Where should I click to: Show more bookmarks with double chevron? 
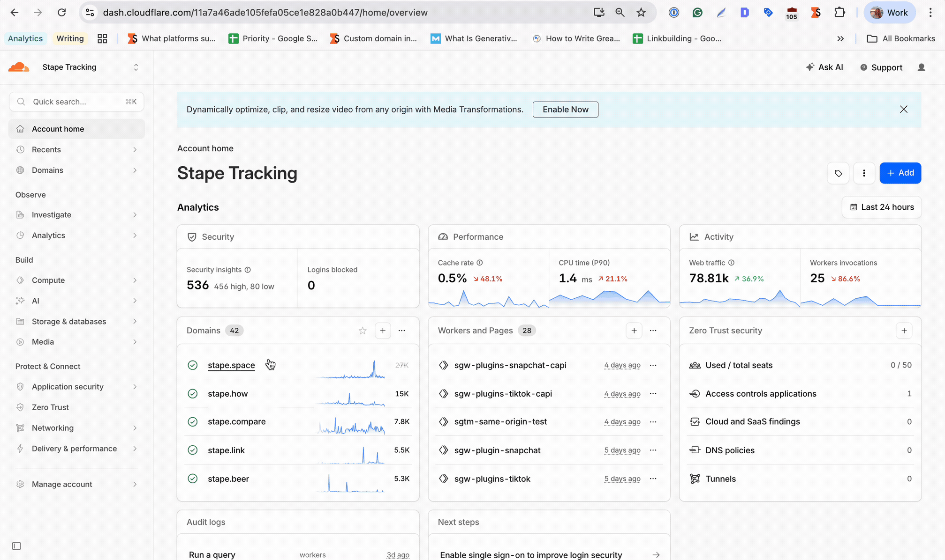point(840,39)
